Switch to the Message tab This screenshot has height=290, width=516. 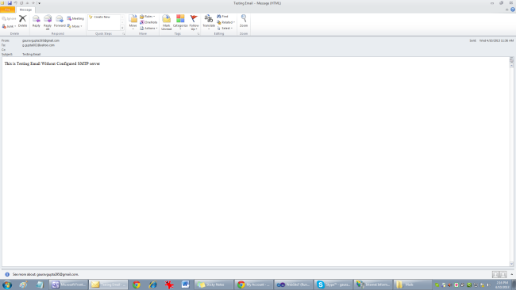tap(25, 10)
